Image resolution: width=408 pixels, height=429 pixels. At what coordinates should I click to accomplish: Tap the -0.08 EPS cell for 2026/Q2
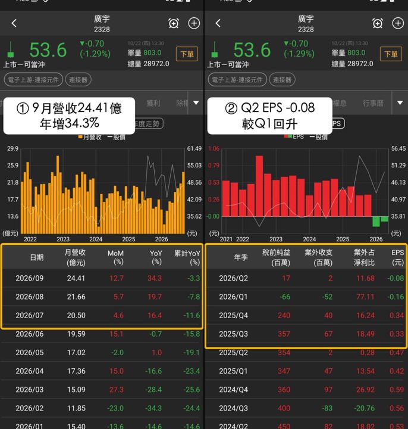(396, 278)
